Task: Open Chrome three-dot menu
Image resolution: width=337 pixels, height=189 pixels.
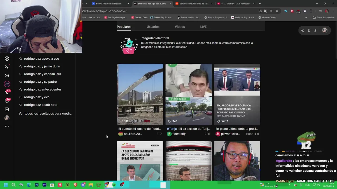Action: click(333, 11)
